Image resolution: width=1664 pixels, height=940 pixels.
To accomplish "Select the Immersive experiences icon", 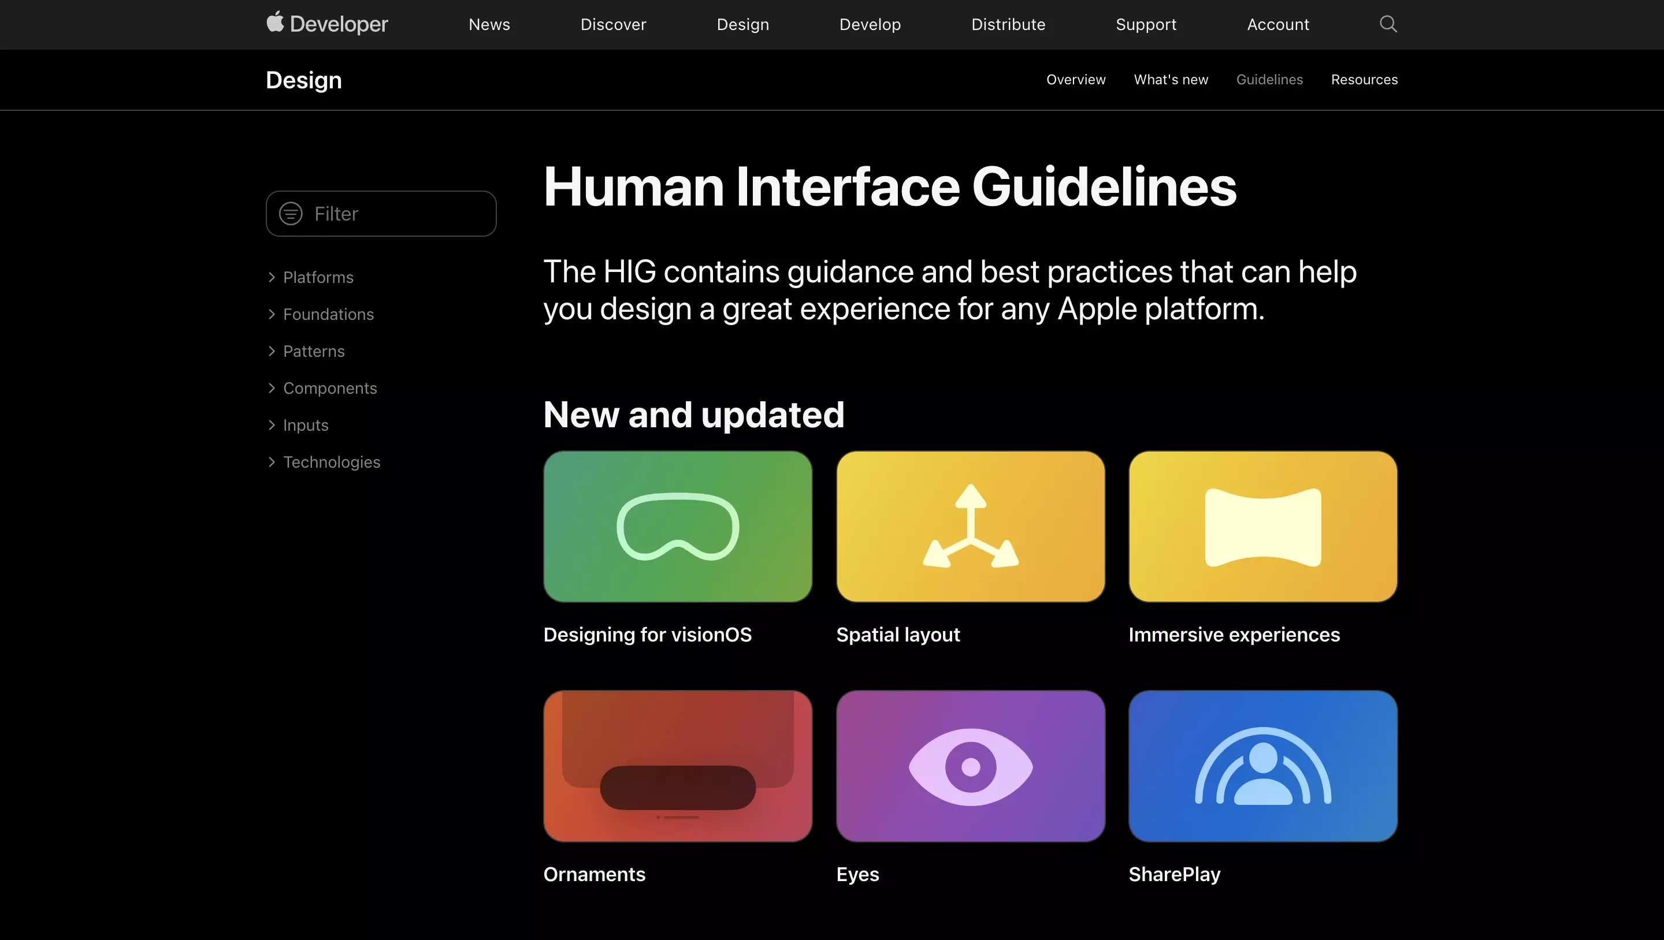I will click(x=1263, y=527).
